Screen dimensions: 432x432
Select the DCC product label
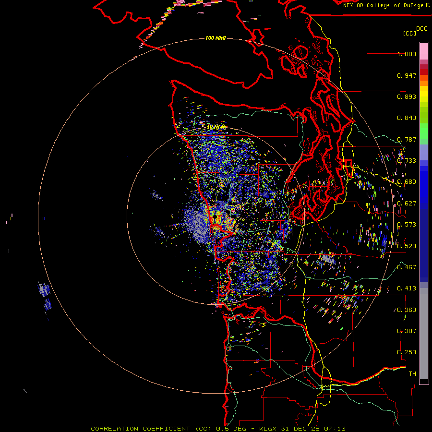(421, 29)
